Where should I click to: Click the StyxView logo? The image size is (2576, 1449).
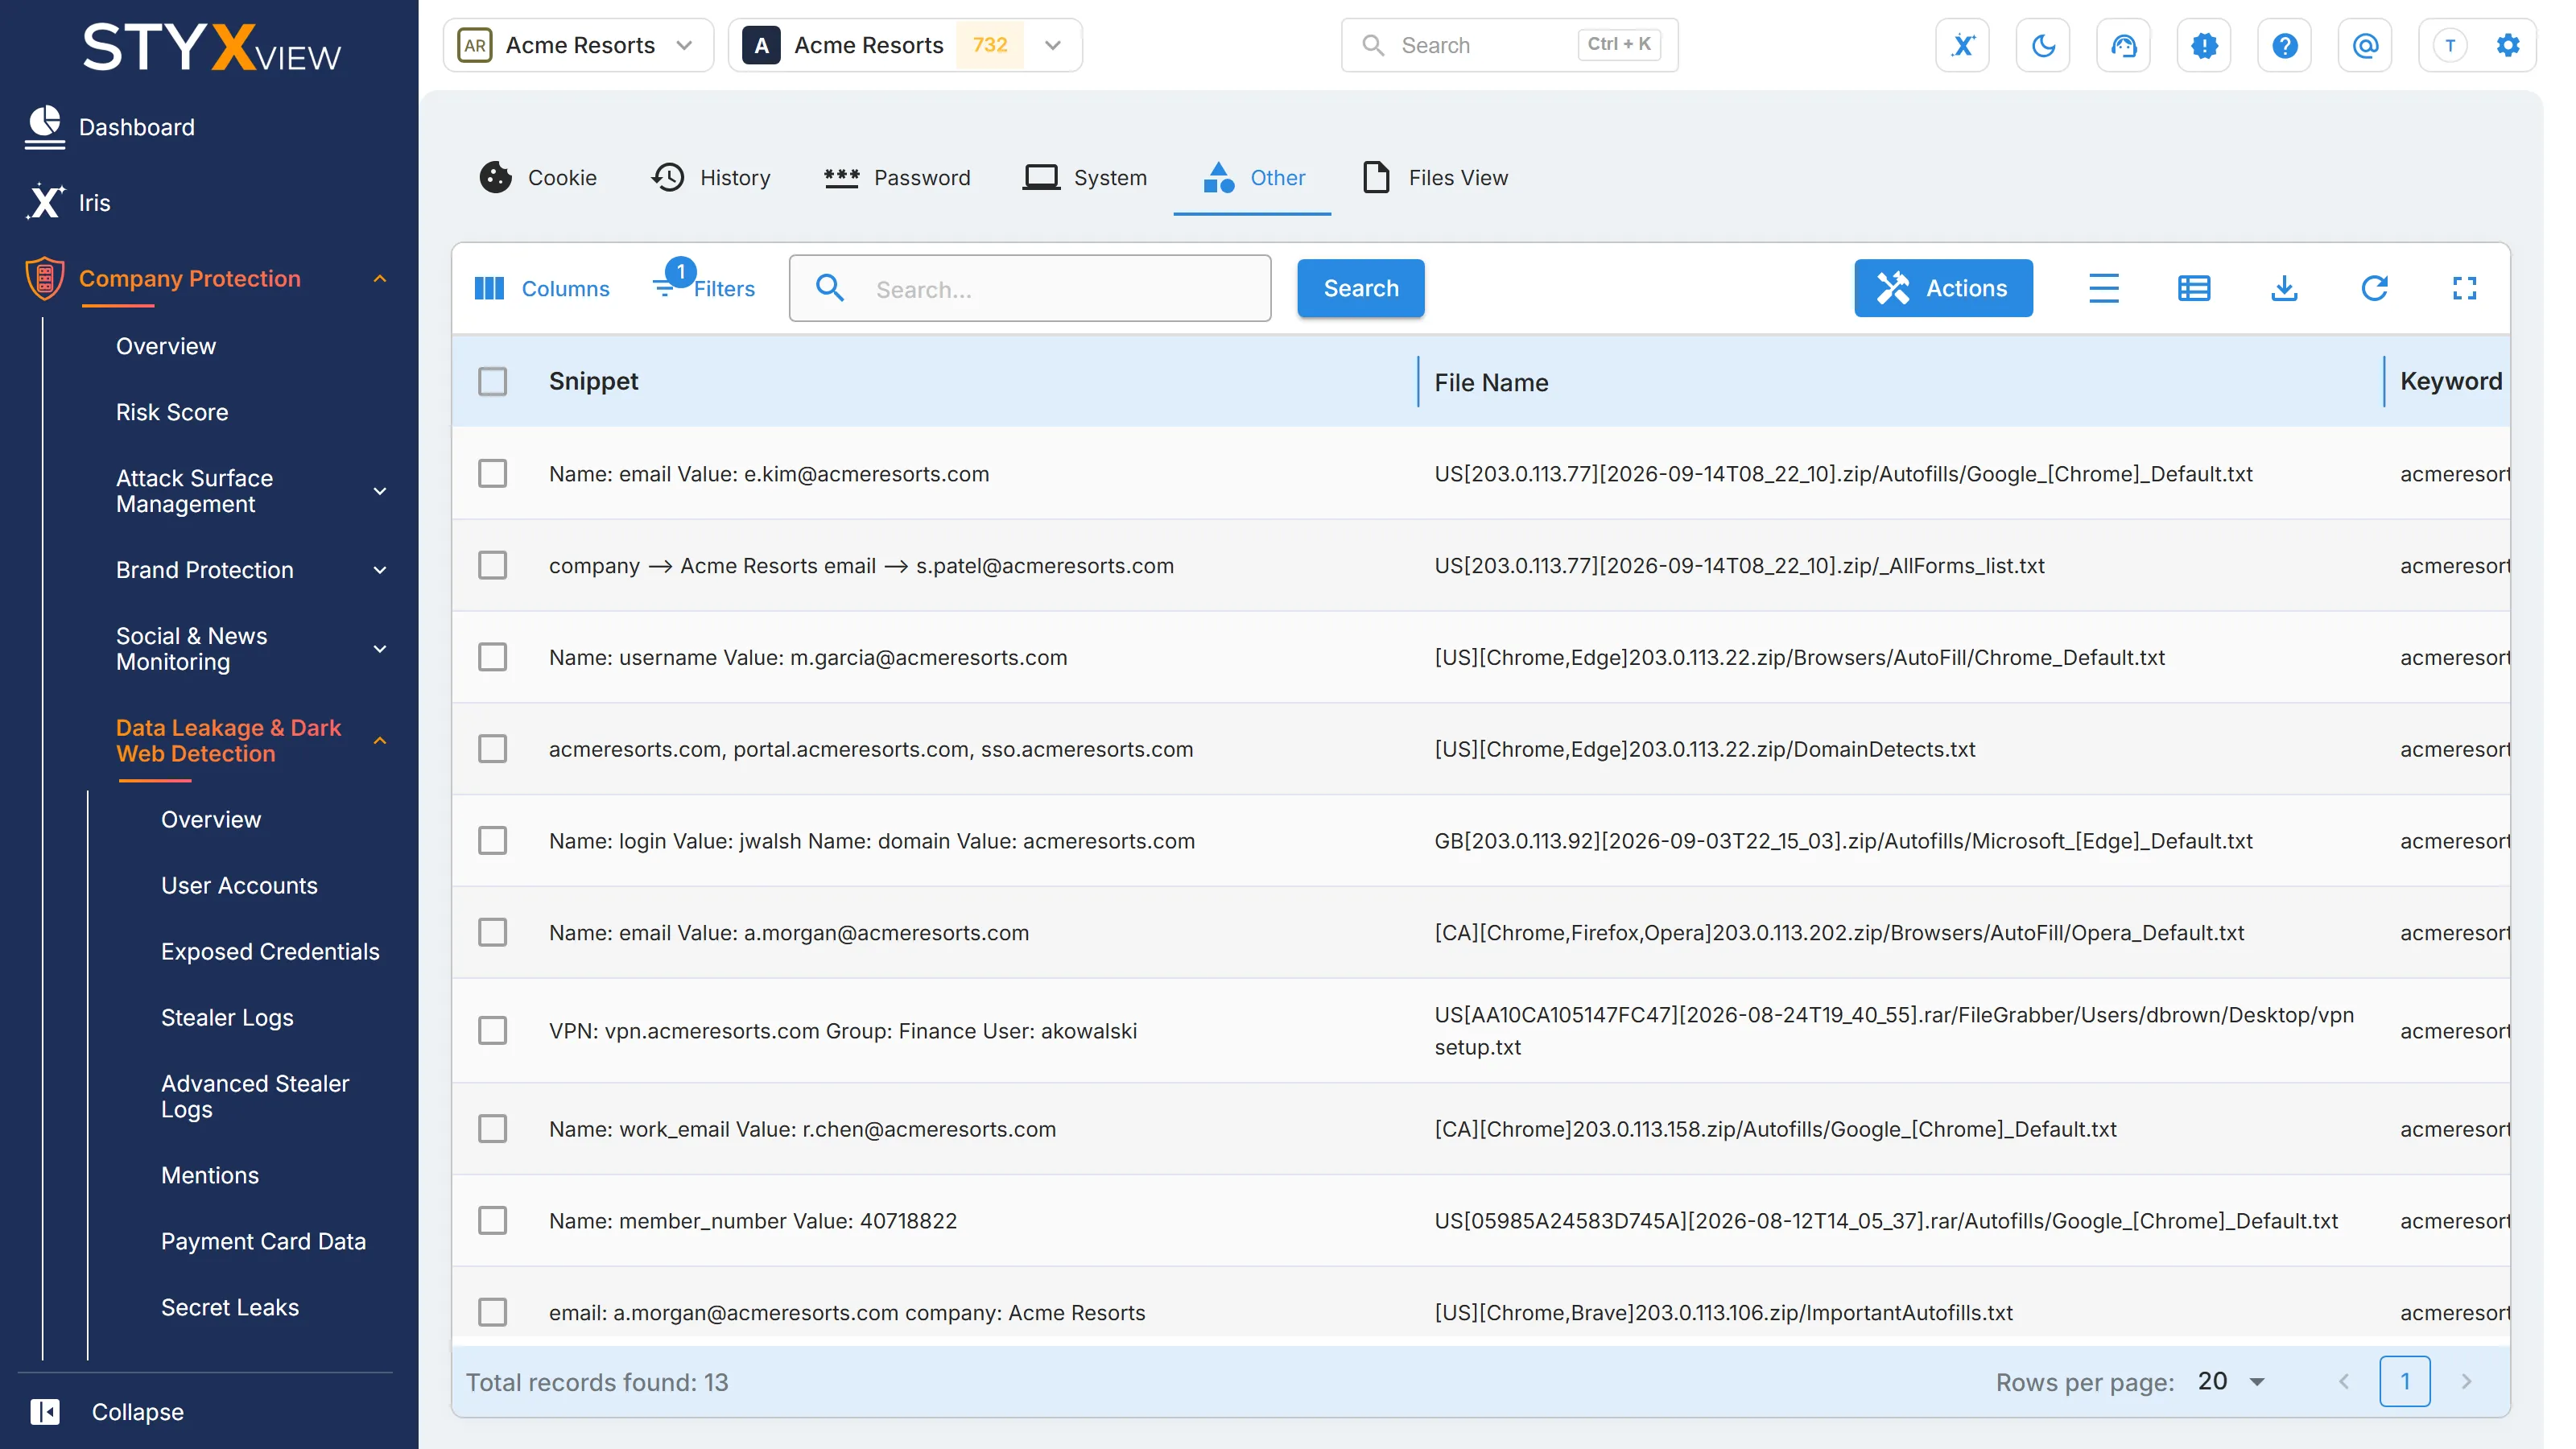pos(211,47)
